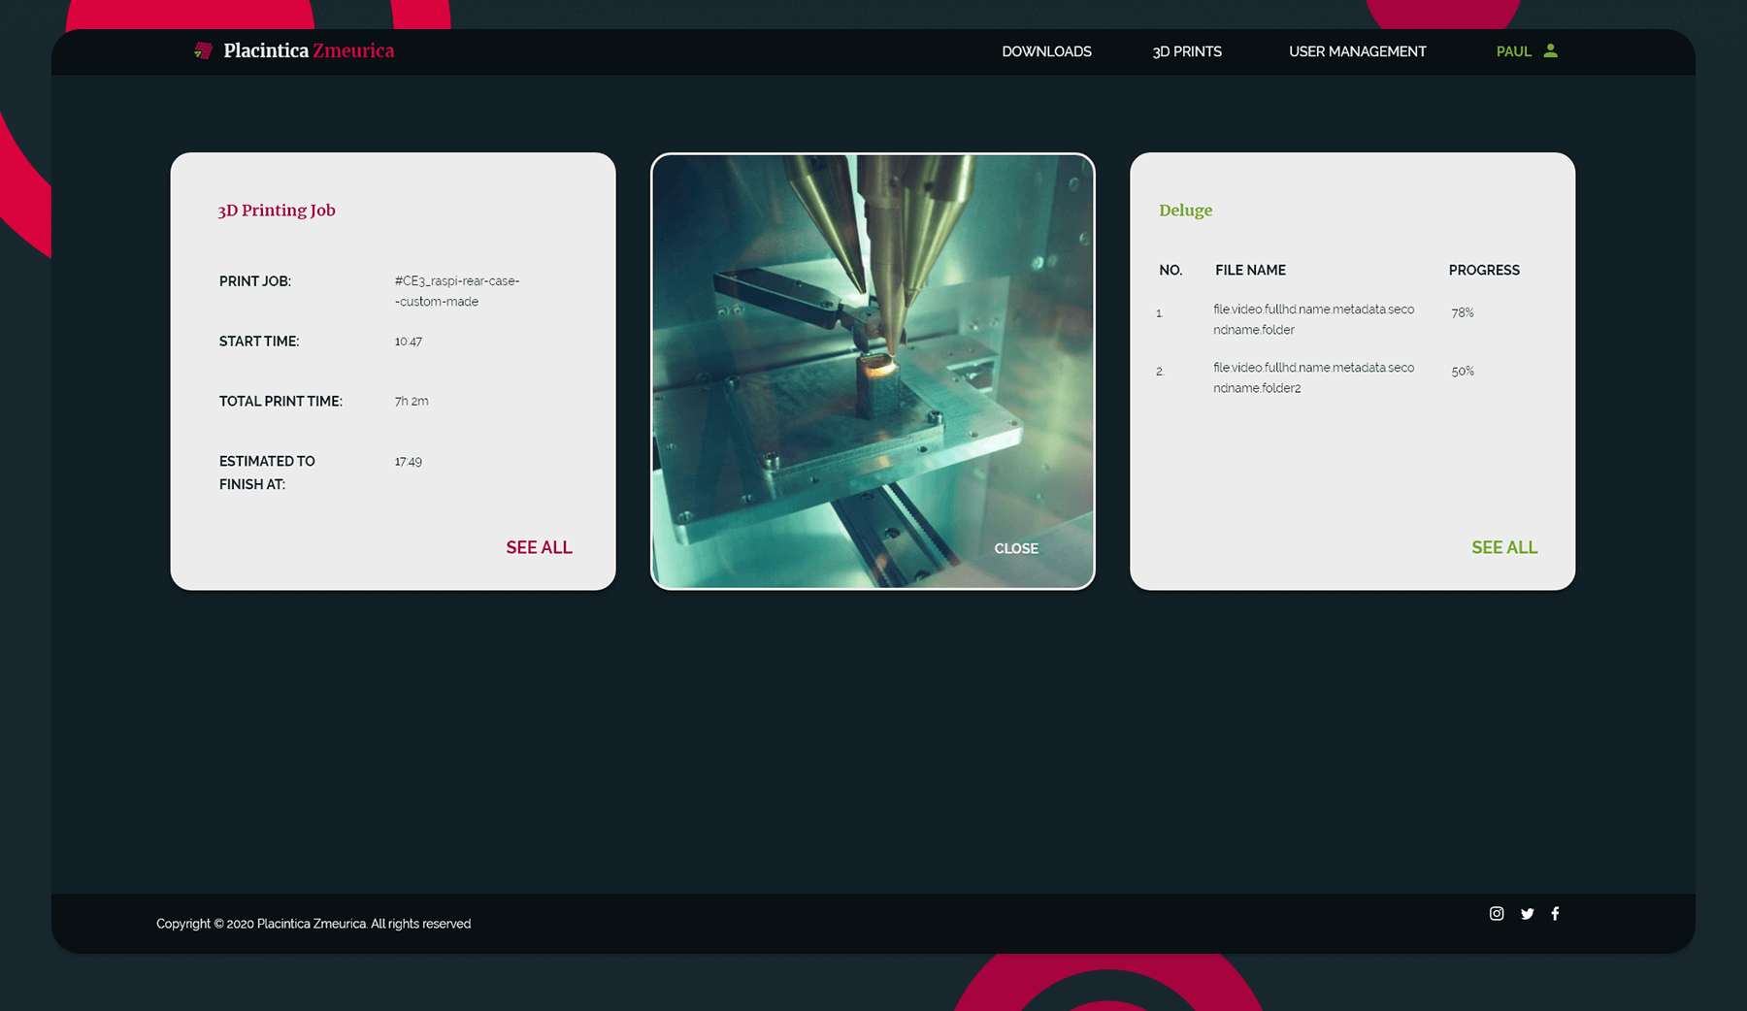Click the 50% progress value
The image size is (1747, 1011).
(1463, 371)
